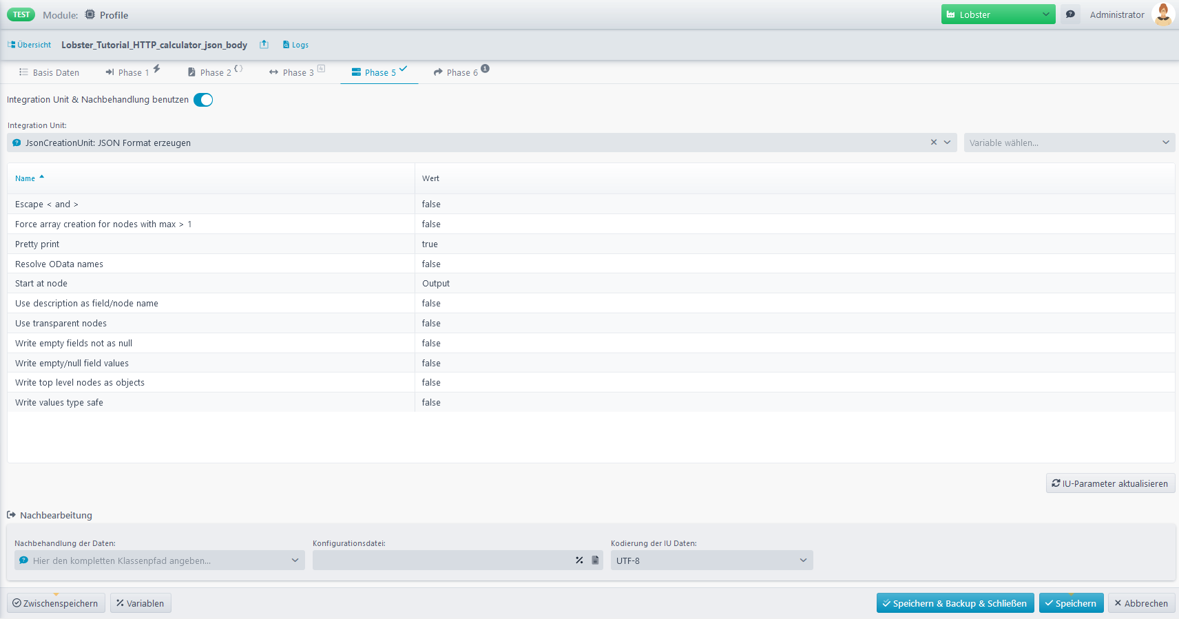The image size is (1179, 619).
Task: Click Speichern & Backup & Schließen button
Action: click(x=954, y=603)
